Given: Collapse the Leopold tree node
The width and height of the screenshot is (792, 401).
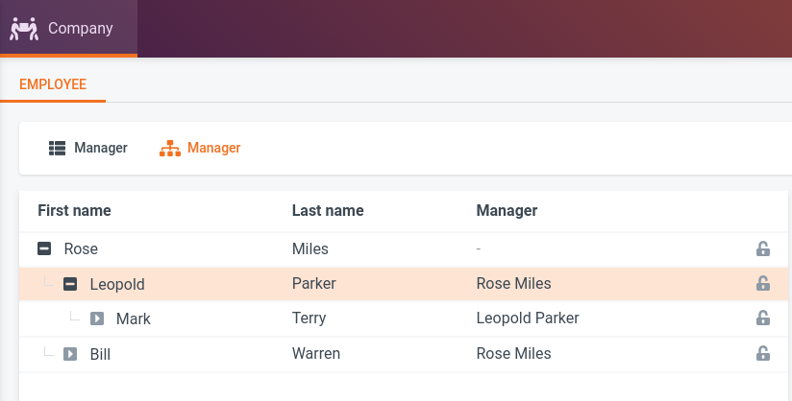Looking at the screenshot, I should click(x=70, y=284).
